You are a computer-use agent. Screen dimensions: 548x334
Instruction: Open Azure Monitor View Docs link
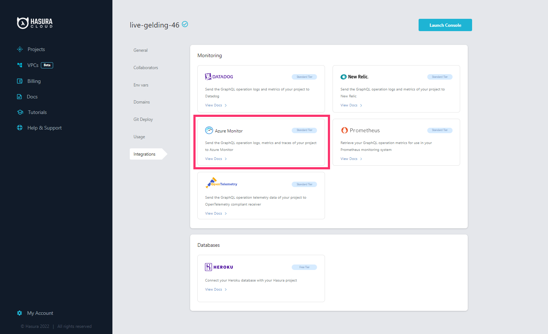pos(213,158)
